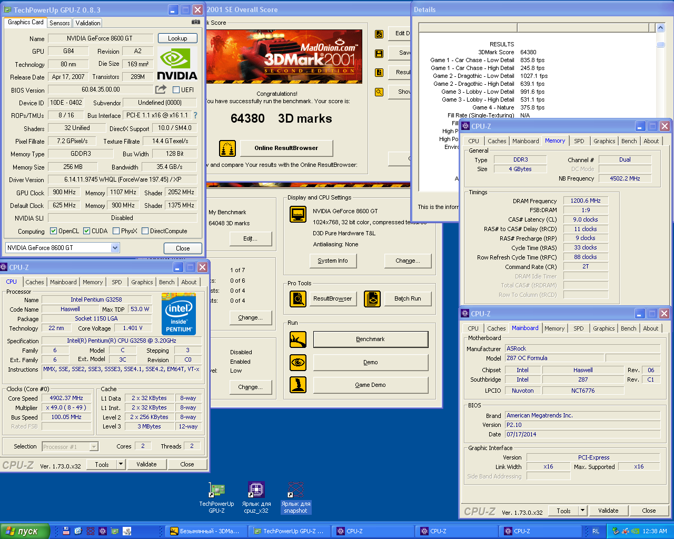
Task: Click Change in Display and CPU Settings
Action: (x=408, y=261)
